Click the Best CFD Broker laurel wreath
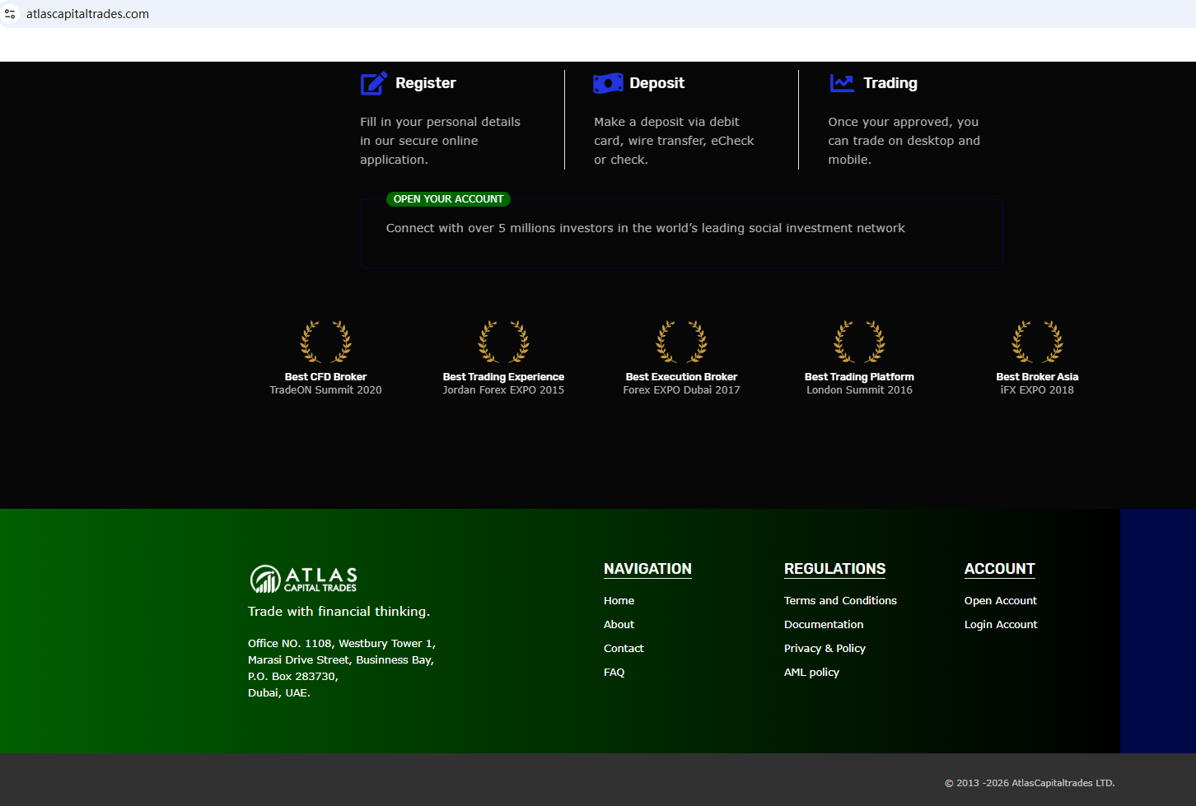Viewport: 1196px width, 806px height. (x=325, y=342)
